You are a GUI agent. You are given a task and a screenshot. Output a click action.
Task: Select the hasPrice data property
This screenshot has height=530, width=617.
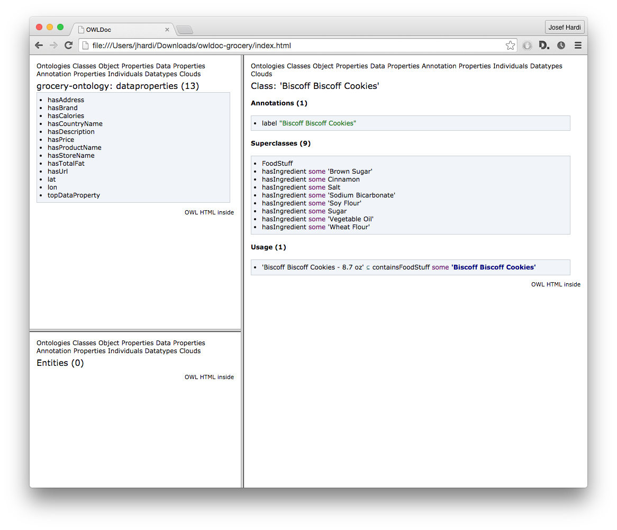(x=61, y=139)
